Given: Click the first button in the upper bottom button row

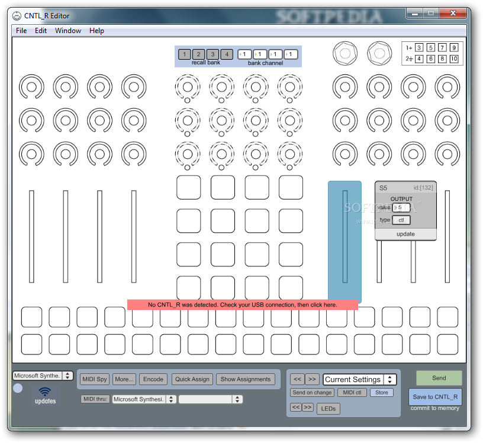Looking at the screenshot, I should tap(31, 317).
